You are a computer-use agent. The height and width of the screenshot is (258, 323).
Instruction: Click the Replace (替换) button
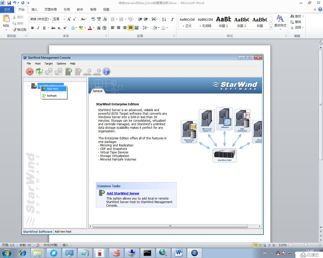[296, 22]
